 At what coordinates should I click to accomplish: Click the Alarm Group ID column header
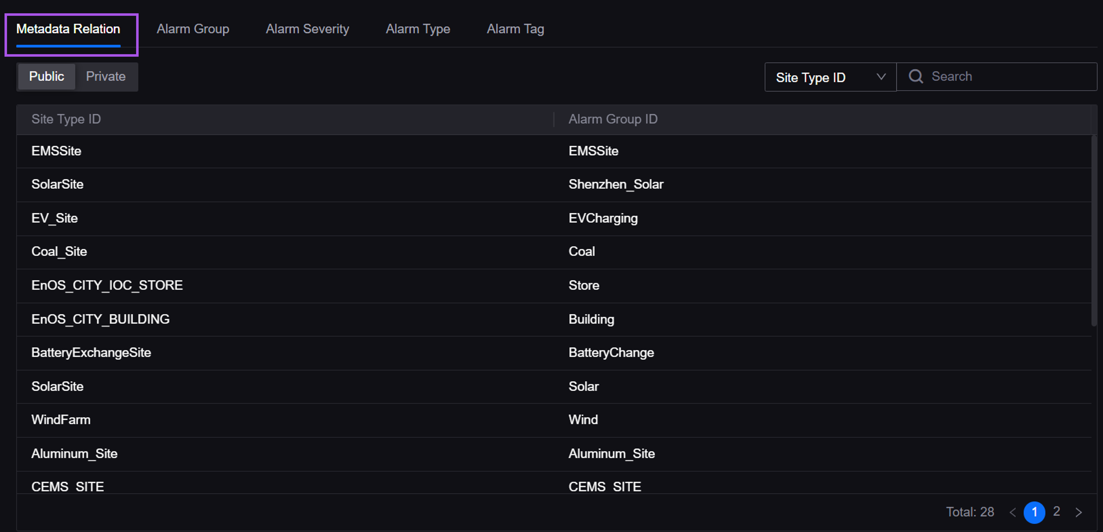coord(613,119)
